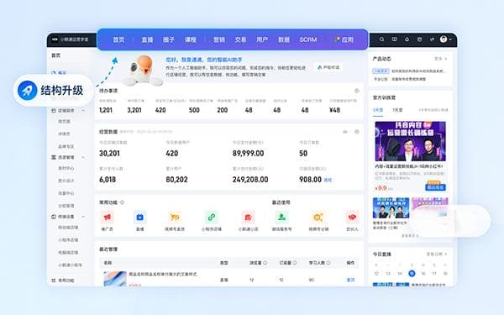Click 查看日历 link in 今日直播 panel
The width and height of the screenshot is (504, 315).
436,255
